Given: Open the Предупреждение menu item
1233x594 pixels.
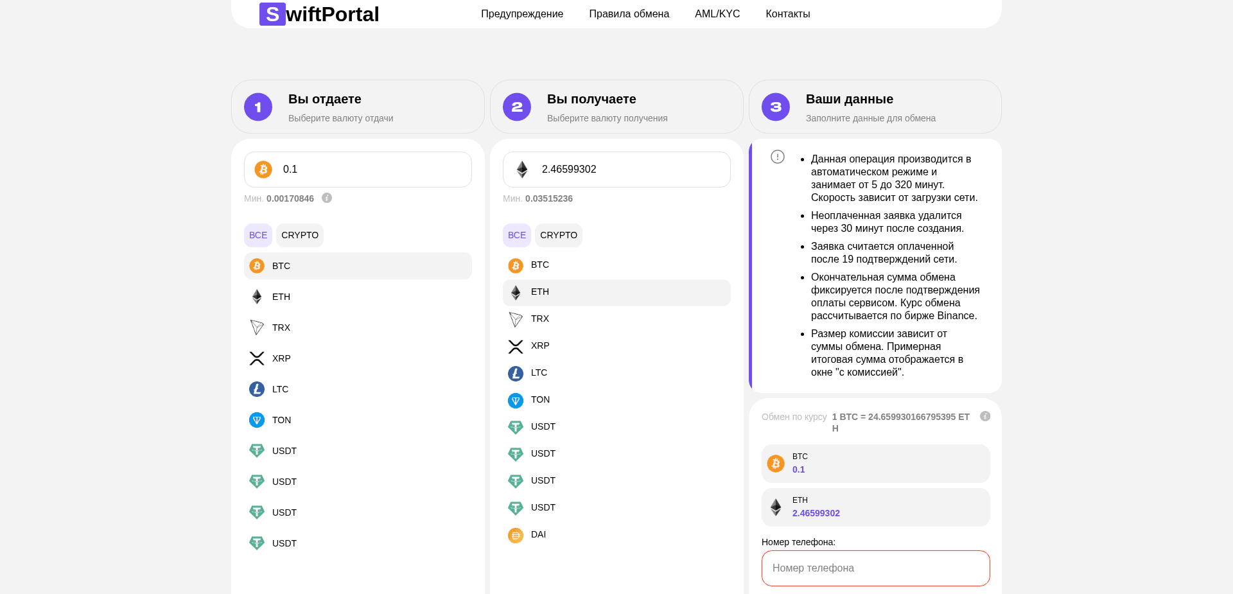Looking at the screenshot, I should pyautogui.click(x=522, y=14).
